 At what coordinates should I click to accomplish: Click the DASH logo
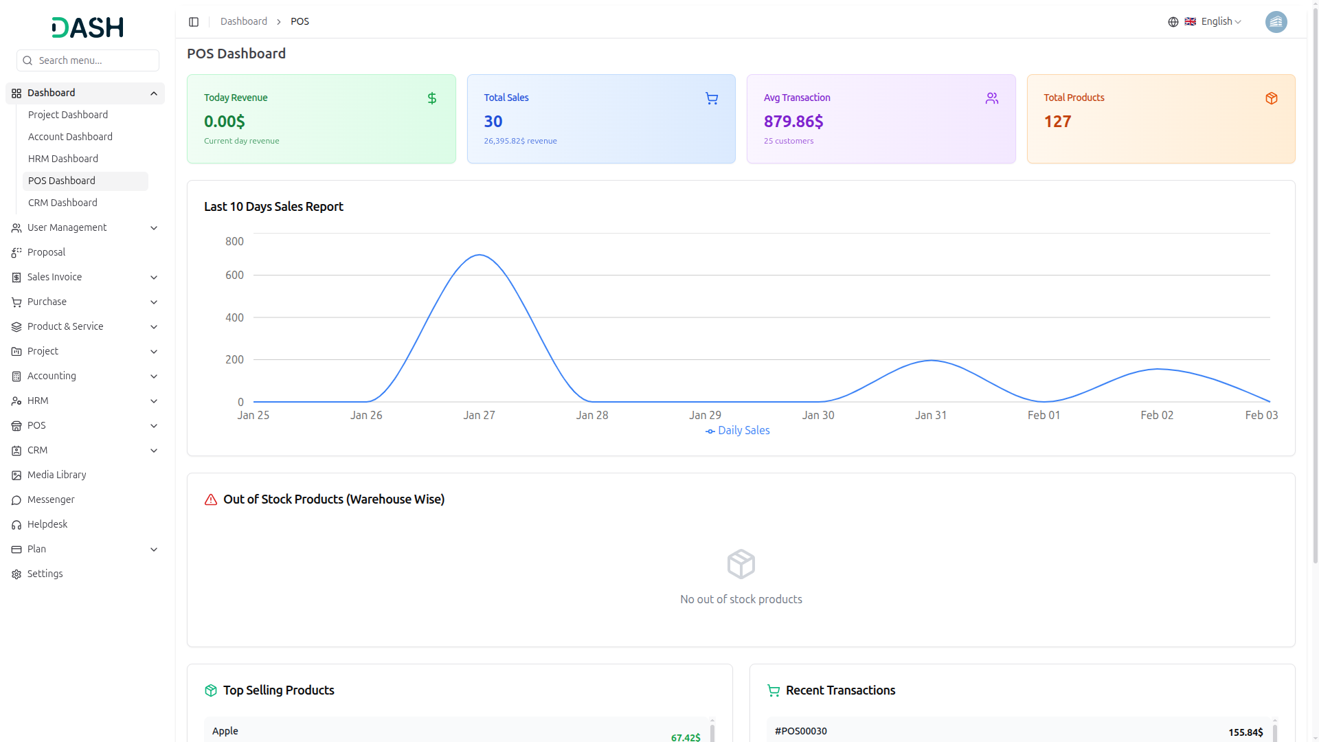[88, 27]
